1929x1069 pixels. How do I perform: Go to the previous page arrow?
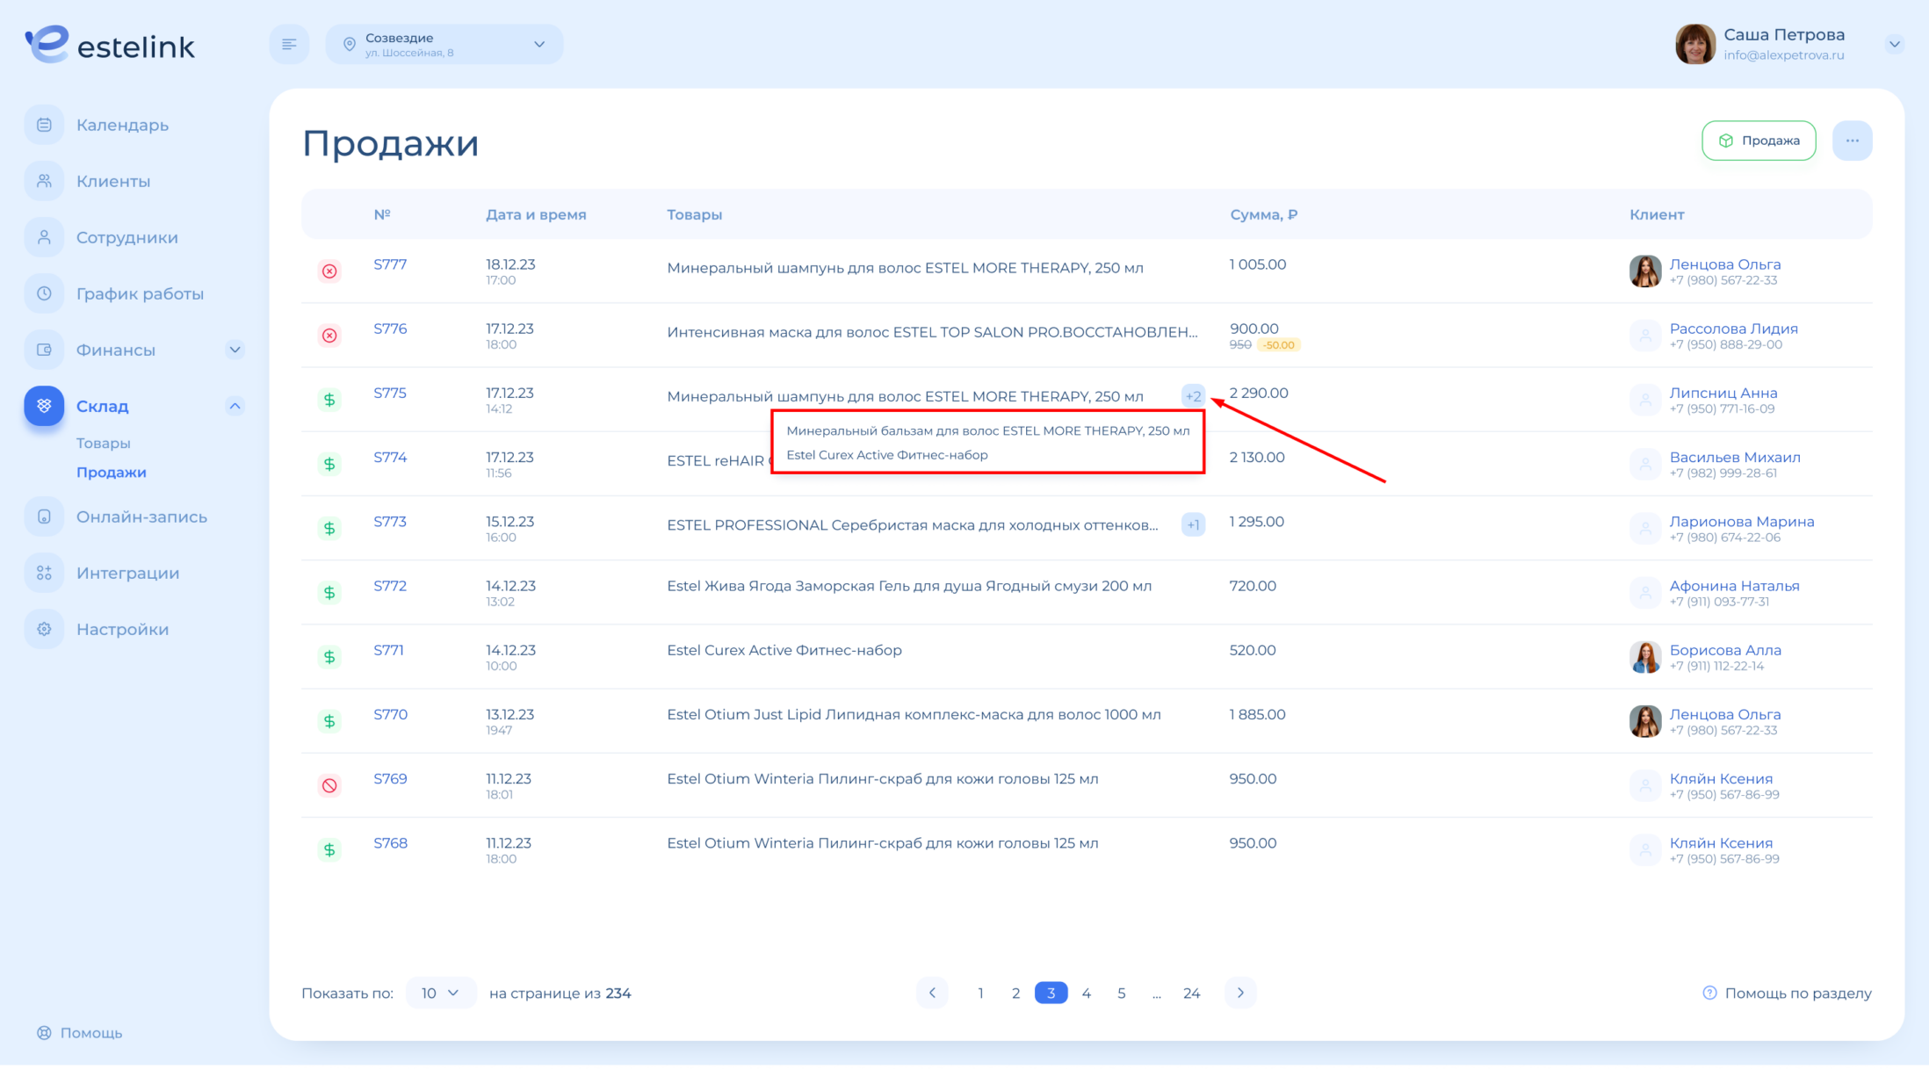tap(932, 993)
